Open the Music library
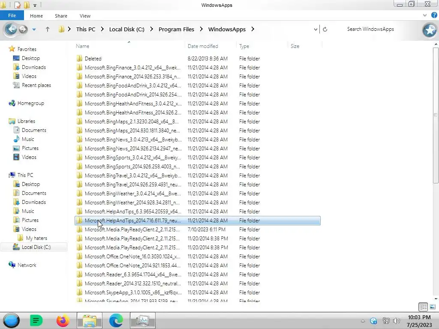This screenshot has height=329, width=439. 28,139
